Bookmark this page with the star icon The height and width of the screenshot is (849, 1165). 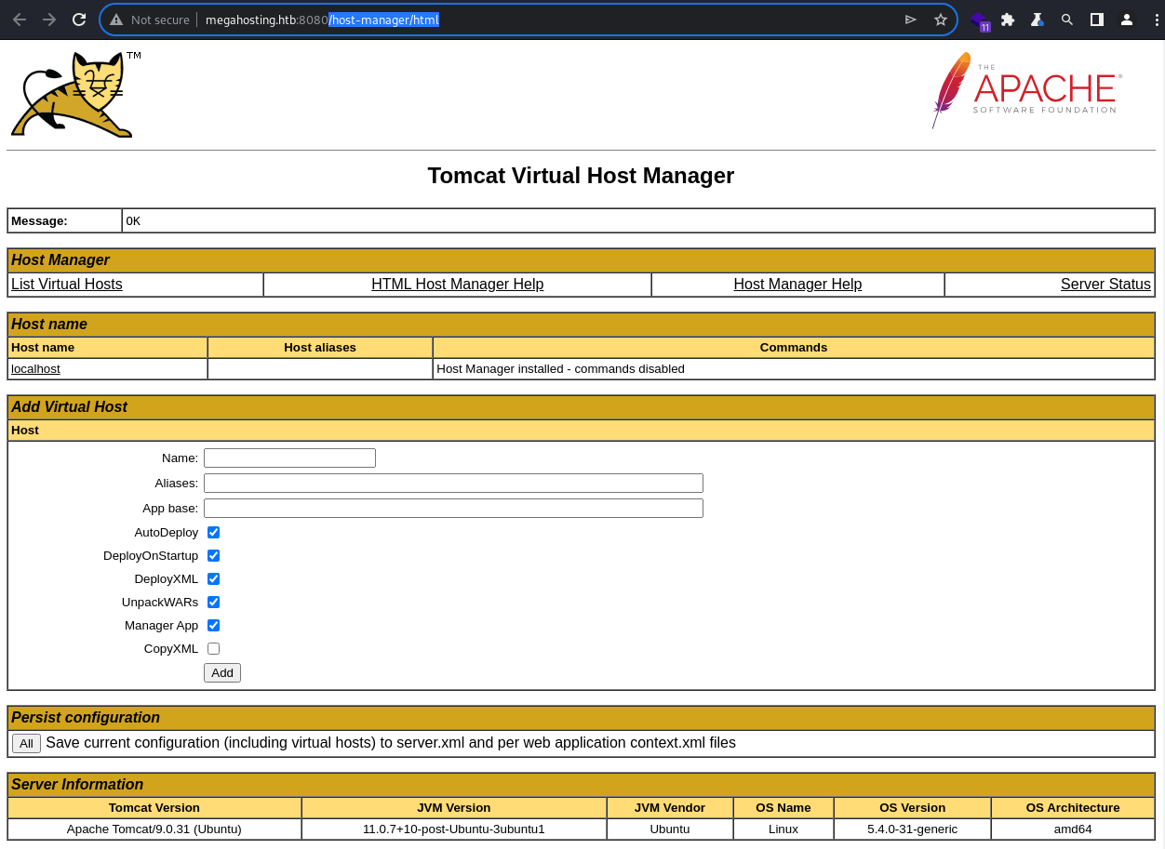pyautogui.click(x=941, y=20)
